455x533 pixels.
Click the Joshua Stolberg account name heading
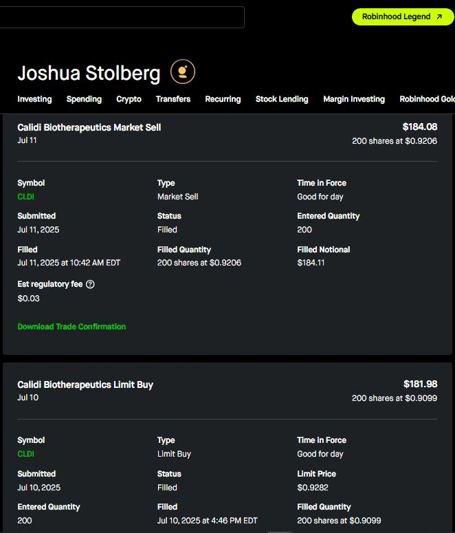click(x=89, y=73)
